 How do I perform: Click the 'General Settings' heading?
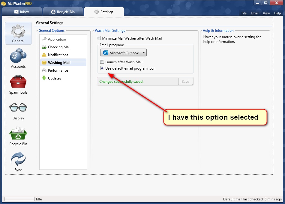(x=49, y=23)
